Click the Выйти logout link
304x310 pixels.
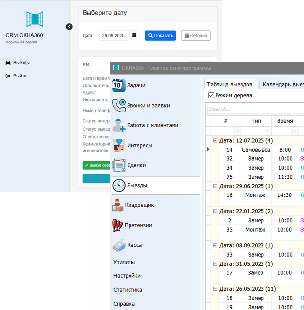(x=20, y=76)
